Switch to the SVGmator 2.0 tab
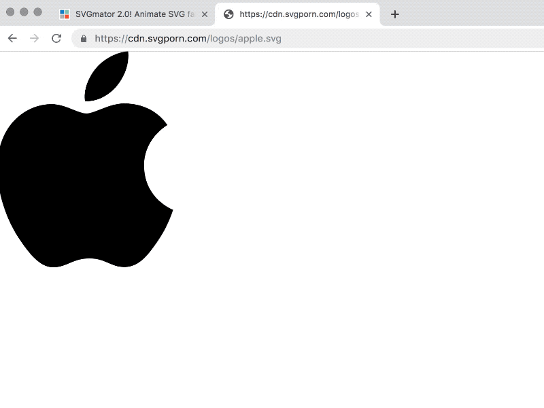This screenshot has width=544, height=408. pyautogui.click(x=133, y=14)
